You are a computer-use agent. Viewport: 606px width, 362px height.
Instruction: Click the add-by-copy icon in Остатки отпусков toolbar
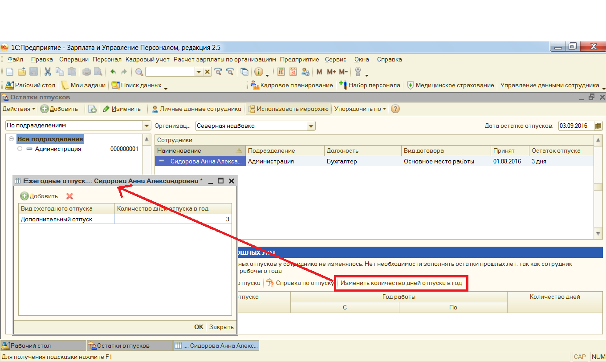92,109
